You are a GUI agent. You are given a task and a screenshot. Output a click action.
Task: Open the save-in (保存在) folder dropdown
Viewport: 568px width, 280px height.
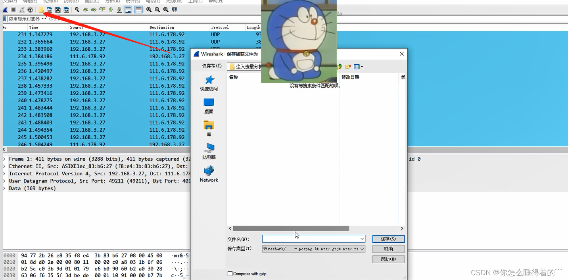point(245,67)
